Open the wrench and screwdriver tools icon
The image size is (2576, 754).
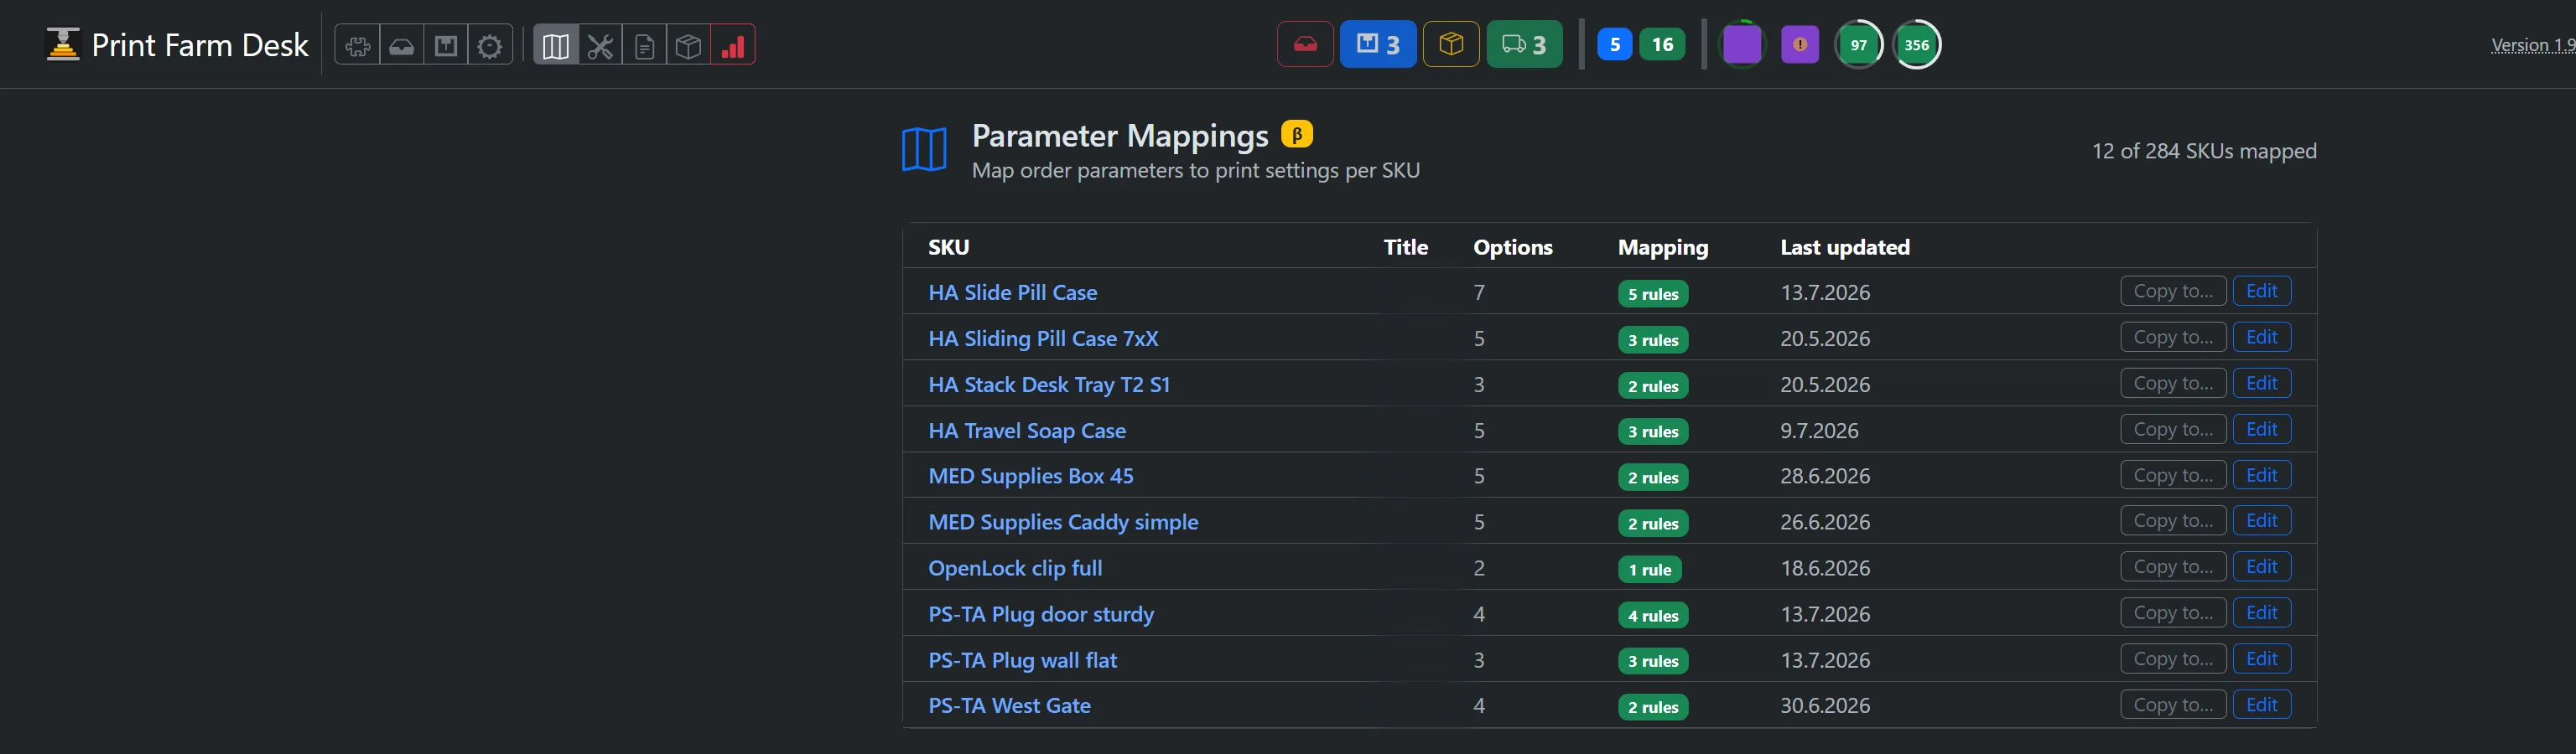[x=600, y=45]
